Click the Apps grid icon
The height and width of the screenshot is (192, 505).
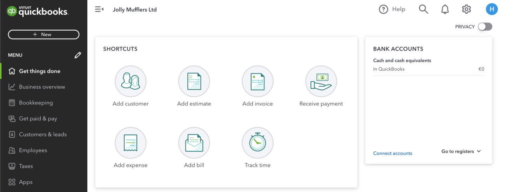click(x=12, y=182)
